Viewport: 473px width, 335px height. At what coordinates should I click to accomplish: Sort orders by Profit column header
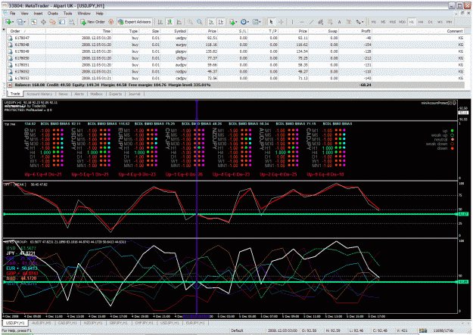point(355,31)
